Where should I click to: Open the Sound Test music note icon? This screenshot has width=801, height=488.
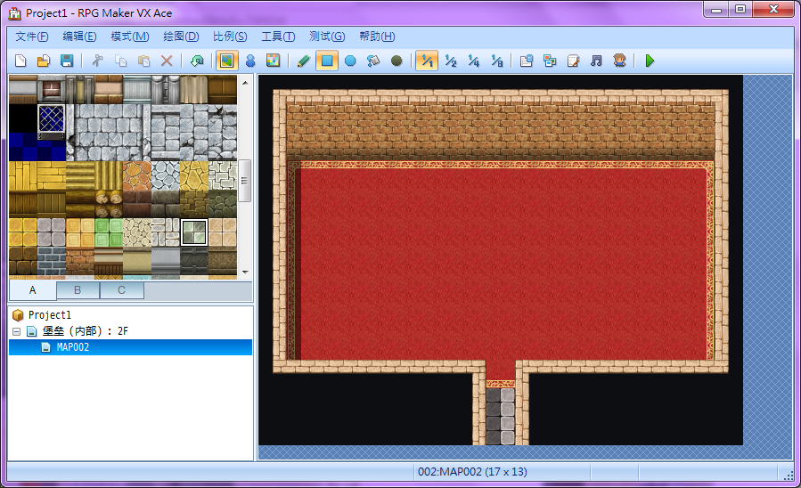pyautogui.click(x=596, y=61)
